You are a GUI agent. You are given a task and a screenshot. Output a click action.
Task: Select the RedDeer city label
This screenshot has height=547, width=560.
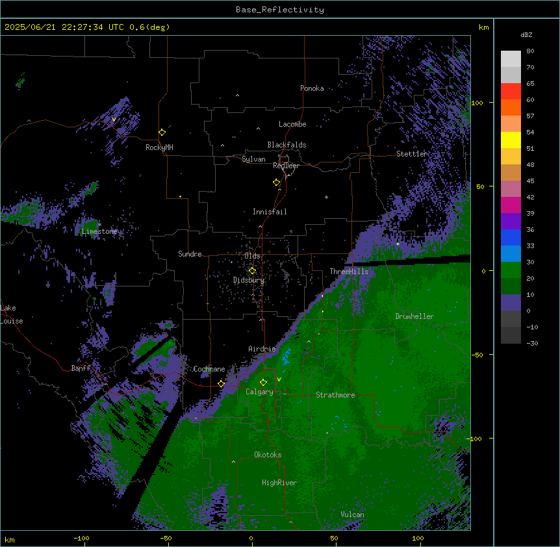(x=286, y=166)
